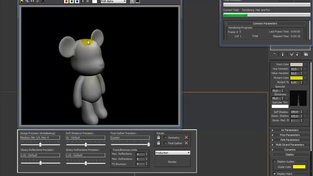Click the Final Gather reuse lock icon

(158, 143)
